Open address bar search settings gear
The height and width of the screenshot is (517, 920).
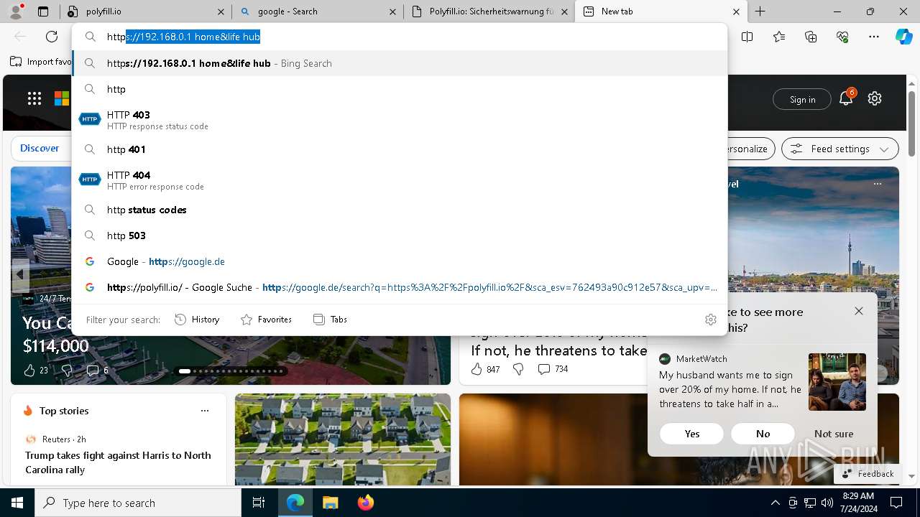click(711, 320)
